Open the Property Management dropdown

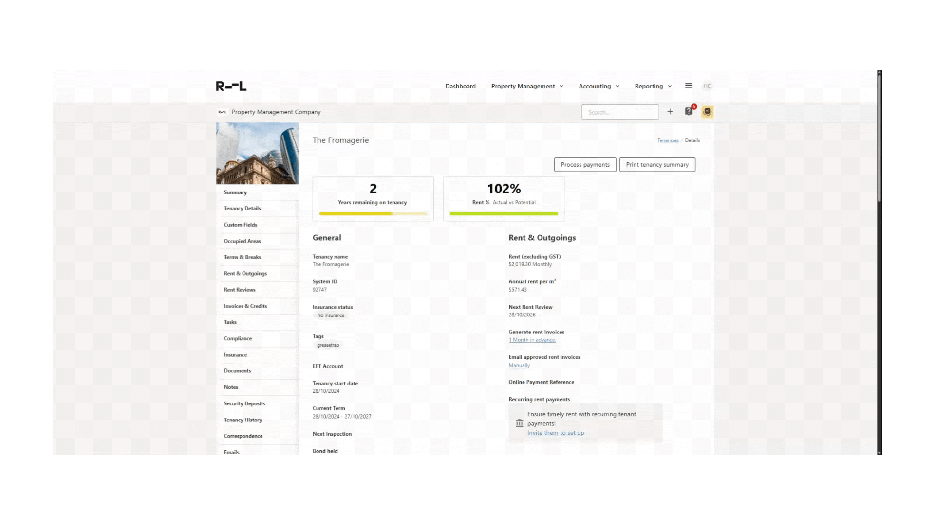point(527,86)
